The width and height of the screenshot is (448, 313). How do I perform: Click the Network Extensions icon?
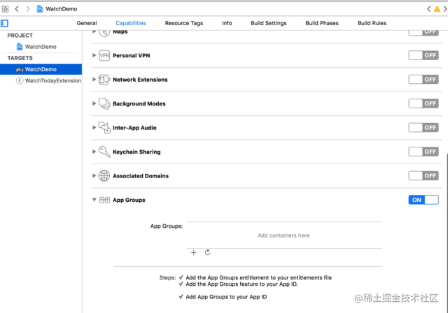104,80
